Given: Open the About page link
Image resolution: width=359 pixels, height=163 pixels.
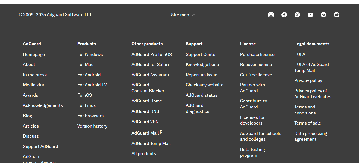Looking at the screenshot, I should tap(29, 65).
